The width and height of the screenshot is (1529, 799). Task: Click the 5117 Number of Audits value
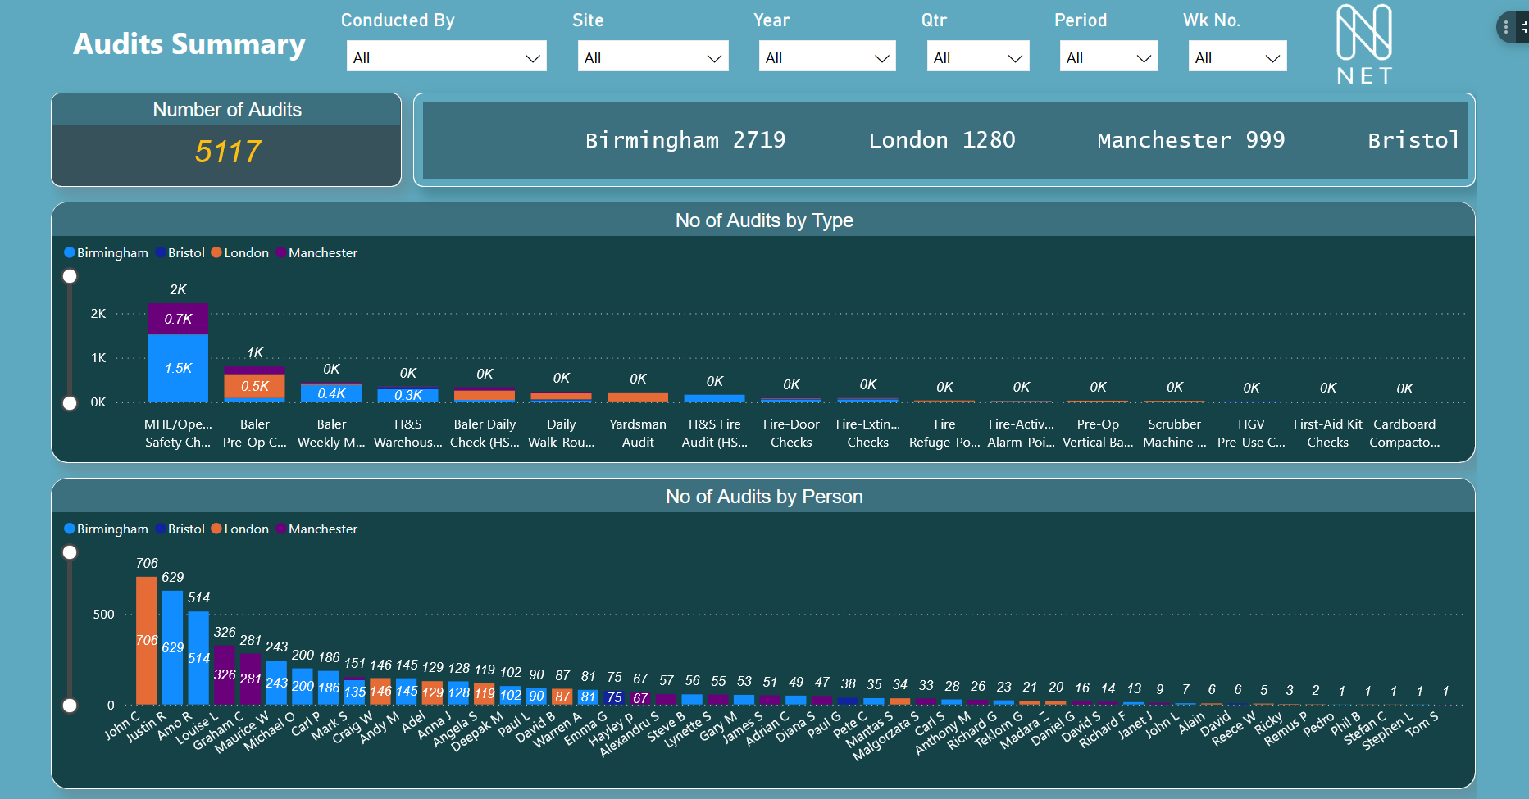[x=226, y=150]
